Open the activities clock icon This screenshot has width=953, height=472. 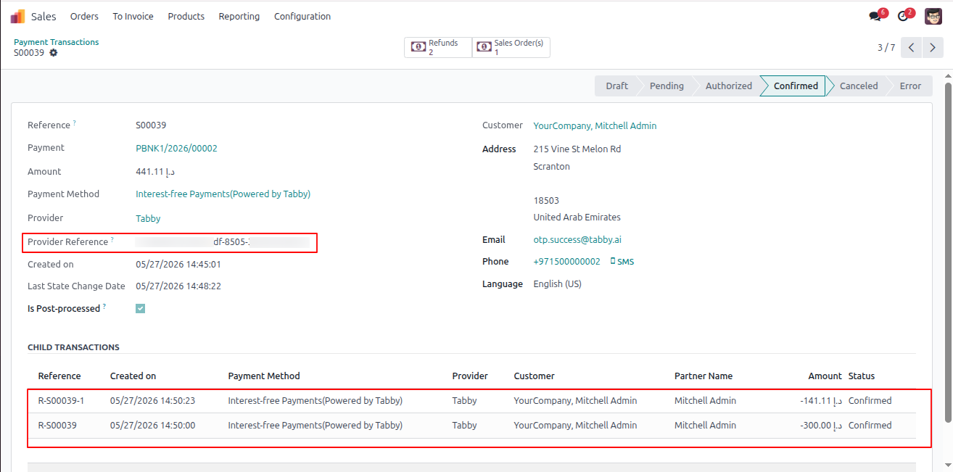pos(903,16)
